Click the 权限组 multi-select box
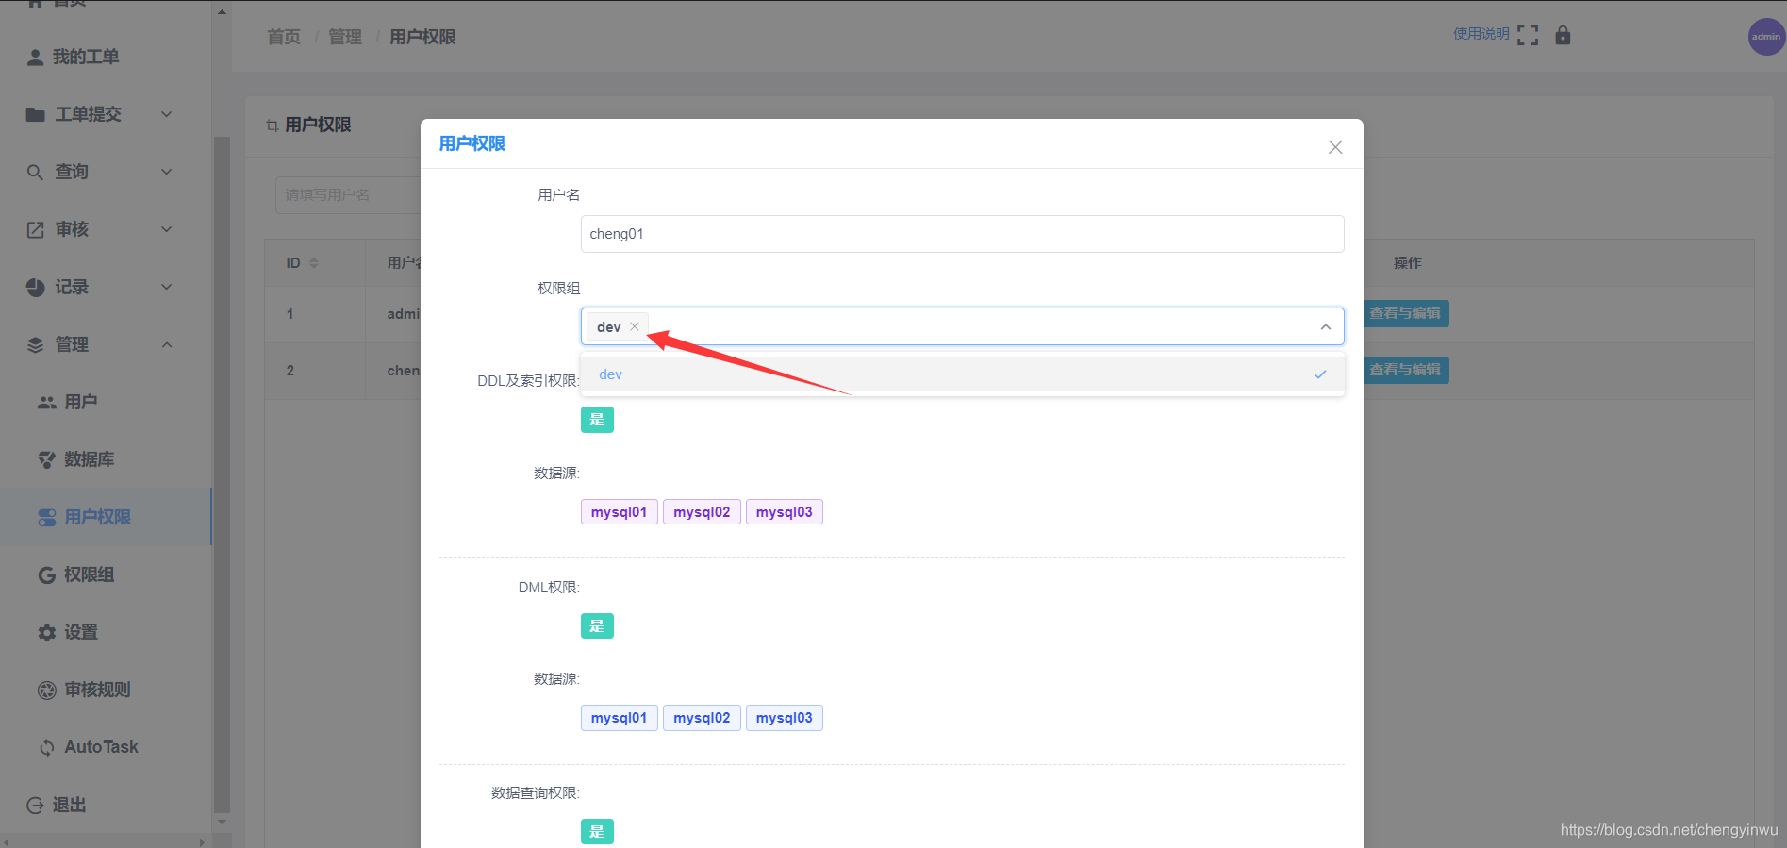The height and width of the screenshot is (848, 1787). point(962,326)
